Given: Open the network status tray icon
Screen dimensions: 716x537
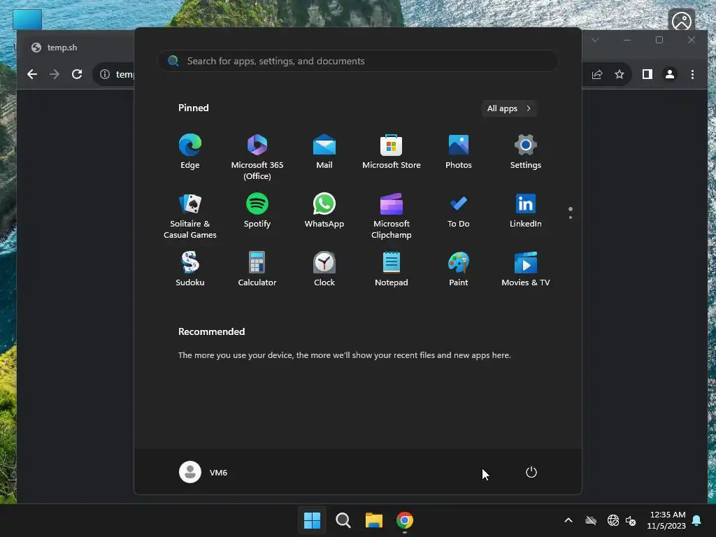Looking at the screenshot, I should [613, 520].
